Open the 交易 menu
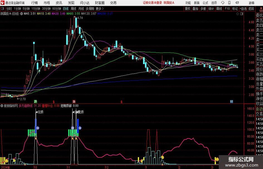This screenshot has width=263, height=169. (113, 3)
